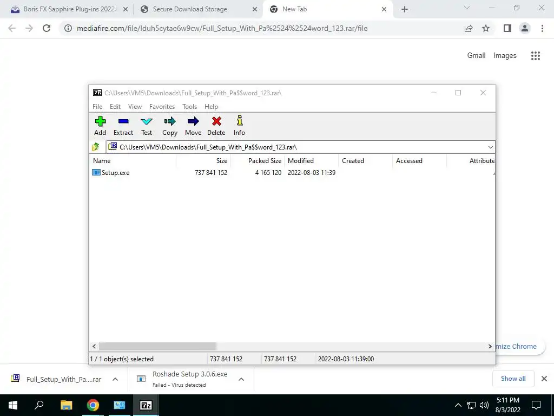
Task: Open the Info toolbar button
Action: (239, 126)
